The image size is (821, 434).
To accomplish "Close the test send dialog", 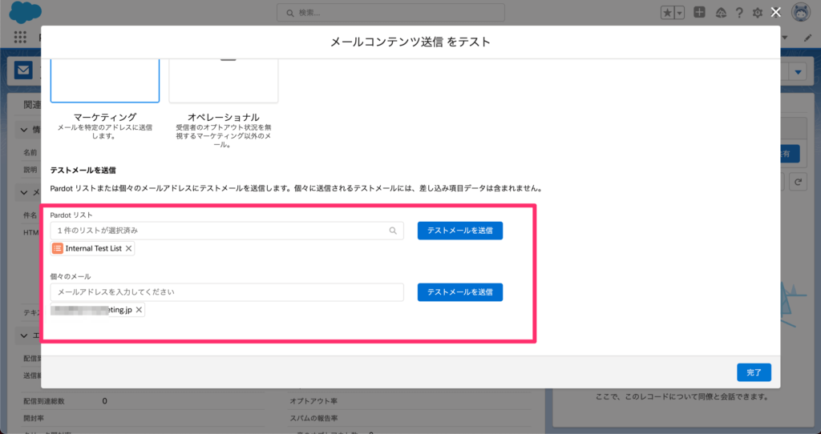I will (x=776, y=13).
